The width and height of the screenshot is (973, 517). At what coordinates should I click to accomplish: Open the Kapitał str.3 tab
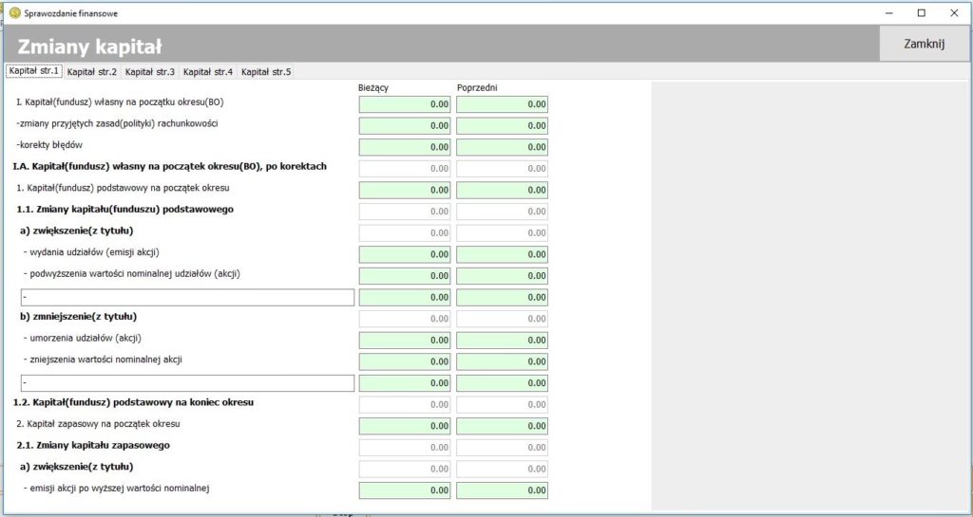coord(150,71)
